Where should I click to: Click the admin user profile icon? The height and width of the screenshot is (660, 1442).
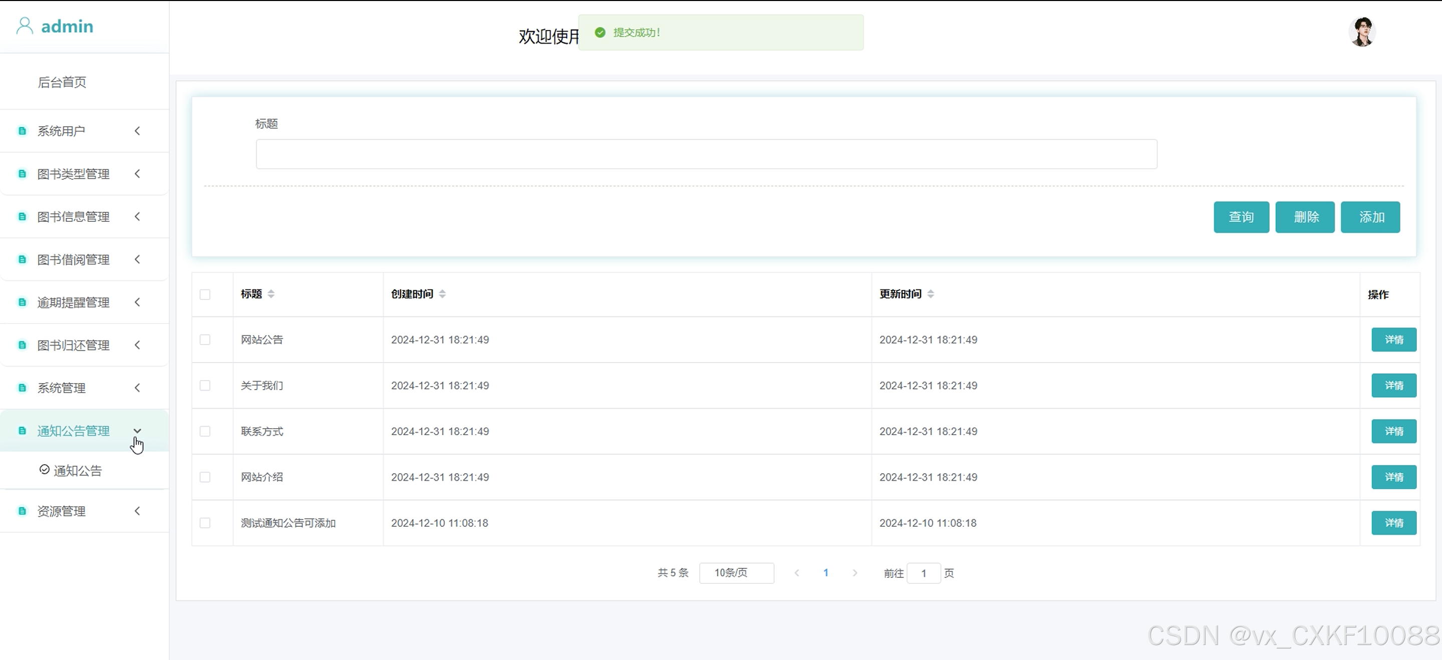coord(25,26)
